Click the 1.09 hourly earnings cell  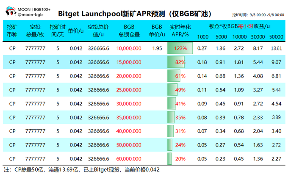click(x=238, y=90)
